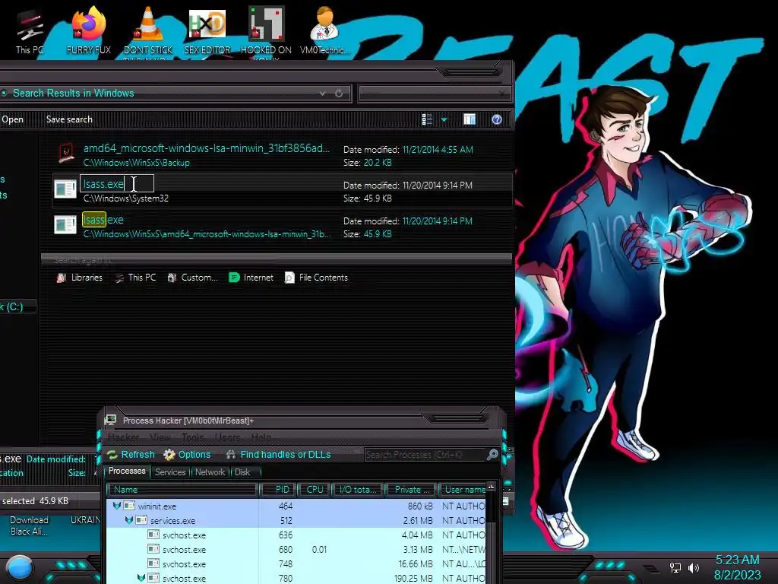Viewport: 778px width, 584px height.
Task: Sort by Private bytes column header
Action: pyautogui.click(x=411, y=490)
